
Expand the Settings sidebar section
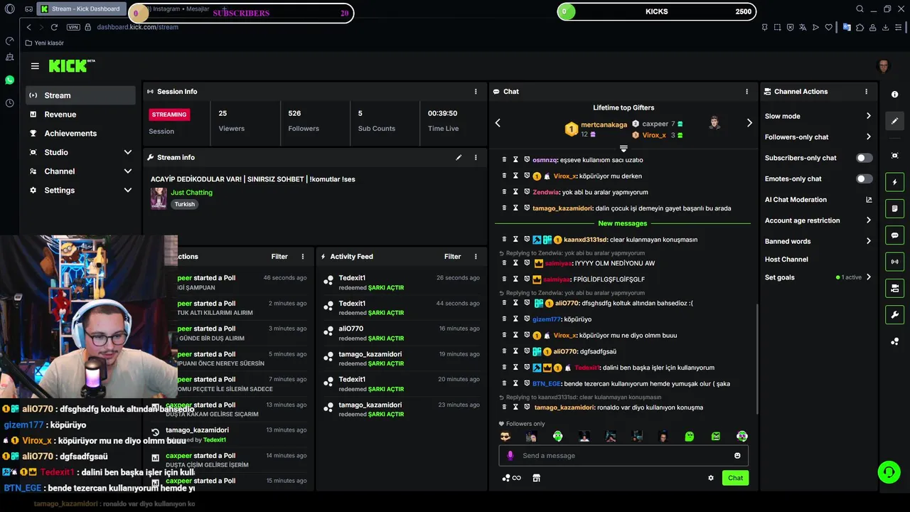coord(128,191)
